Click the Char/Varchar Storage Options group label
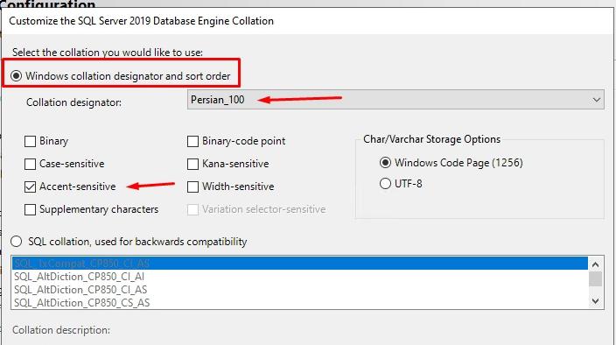 pos(431,139)
